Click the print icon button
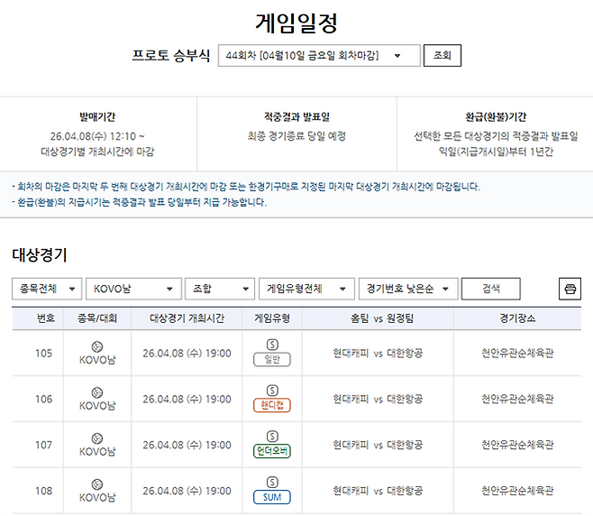This screenshot has height=516, width=593. 570,289
